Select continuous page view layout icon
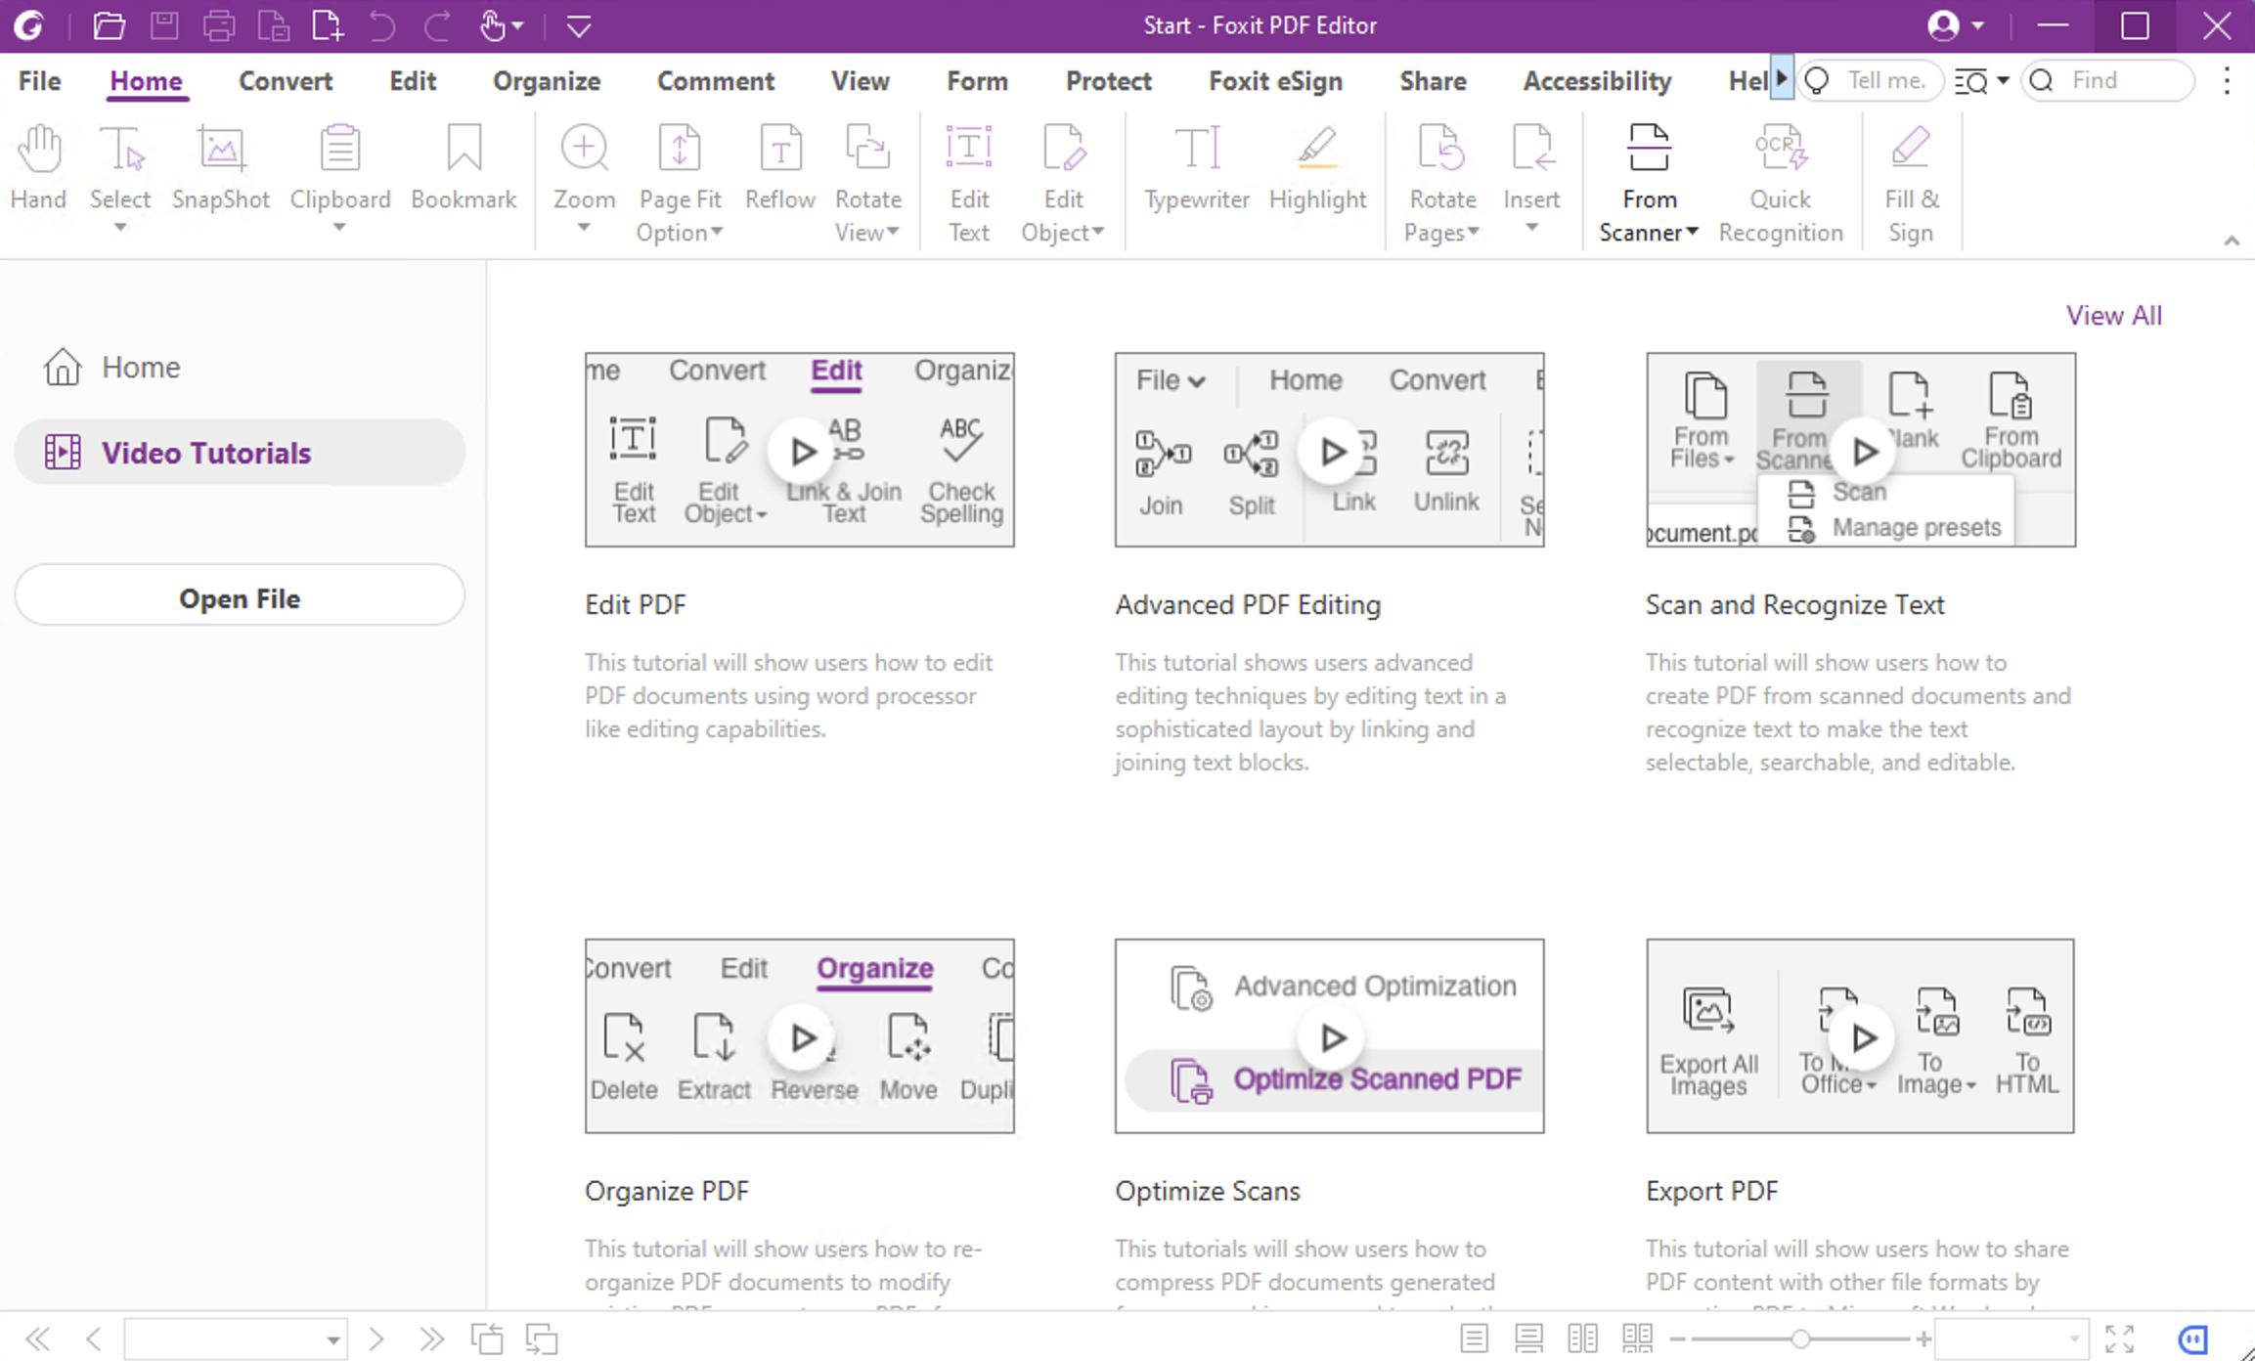 click(x=1528, y=1339)
